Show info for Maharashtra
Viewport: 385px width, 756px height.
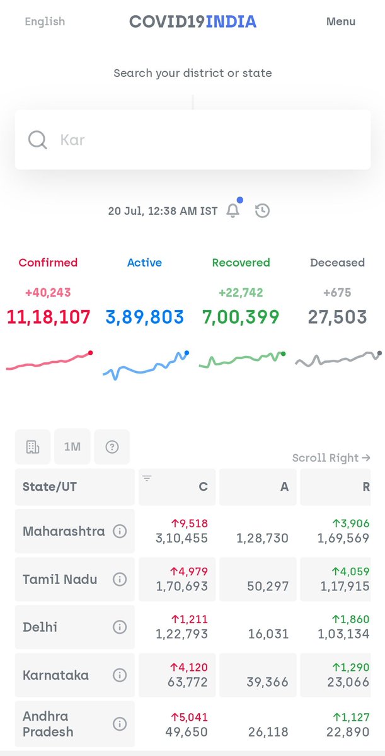coord(119,531)
